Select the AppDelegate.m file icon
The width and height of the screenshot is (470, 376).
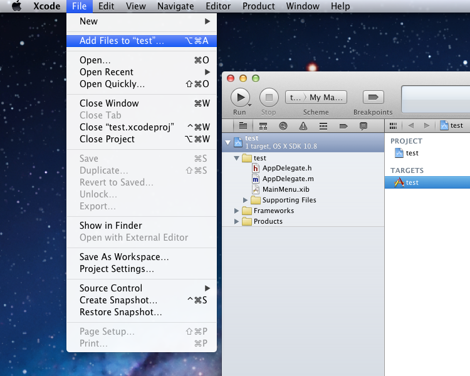pyautogui.click(x=256, y=179)
